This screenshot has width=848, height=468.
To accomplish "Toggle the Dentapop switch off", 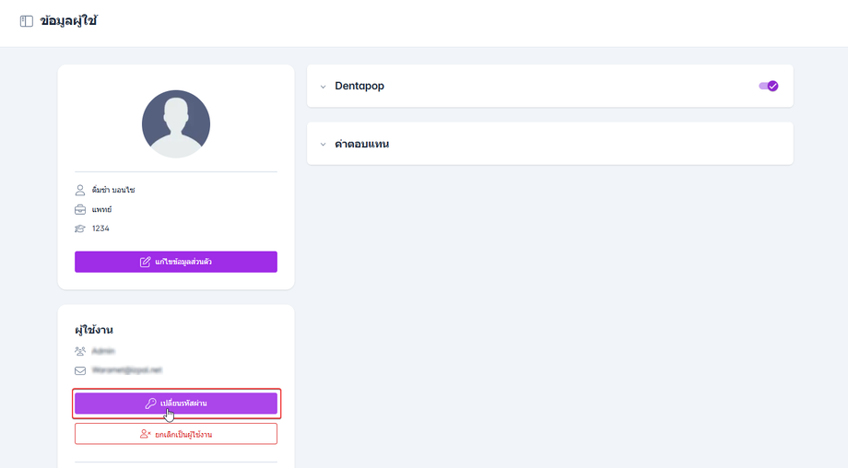I will point(768,86).
